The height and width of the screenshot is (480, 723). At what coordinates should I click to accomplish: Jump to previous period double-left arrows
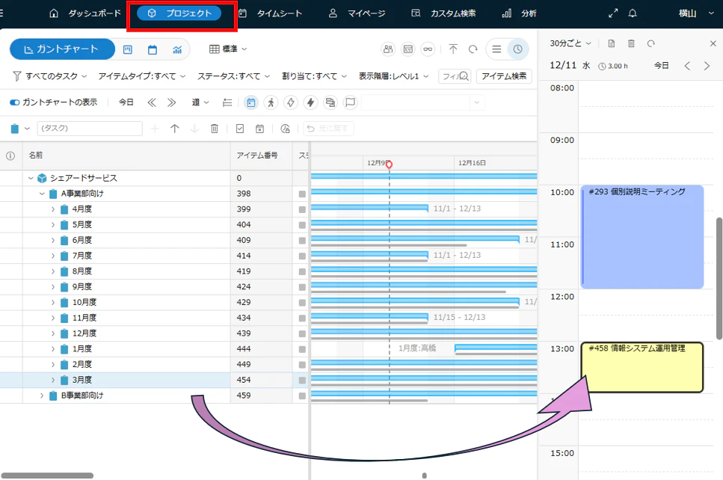[x=151, y=102]
